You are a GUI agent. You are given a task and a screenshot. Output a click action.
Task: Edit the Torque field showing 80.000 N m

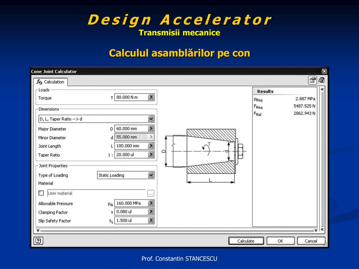coord(131,97)
